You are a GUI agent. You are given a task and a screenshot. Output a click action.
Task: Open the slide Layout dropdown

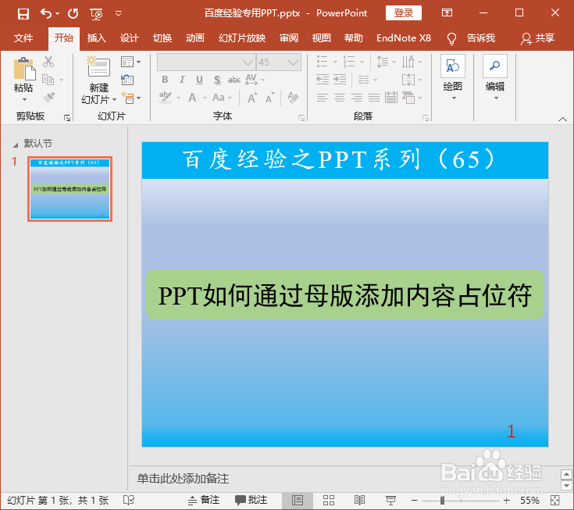coord(130,62)
